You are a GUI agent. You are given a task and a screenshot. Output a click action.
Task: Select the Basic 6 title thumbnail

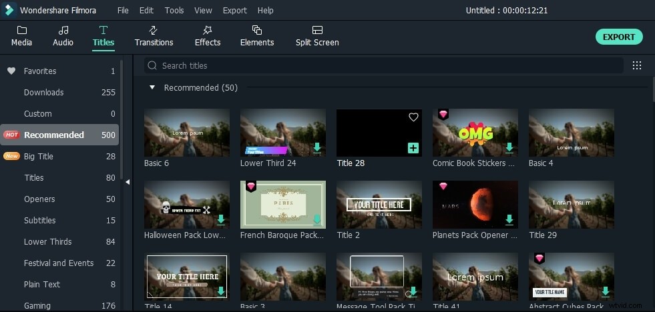pyautogui.click(x=187, y=133)
